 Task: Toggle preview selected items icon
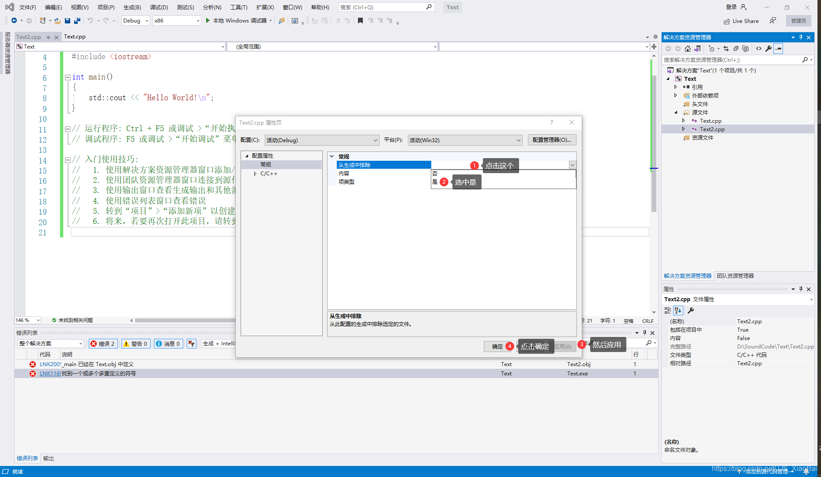pyautogui.click(x=779, y=49)
